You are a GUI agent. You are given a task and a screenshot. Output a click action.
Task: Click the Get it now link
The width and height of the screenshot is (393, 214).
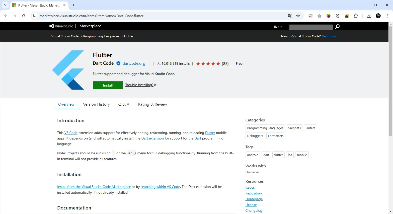(x=330, y=36)
